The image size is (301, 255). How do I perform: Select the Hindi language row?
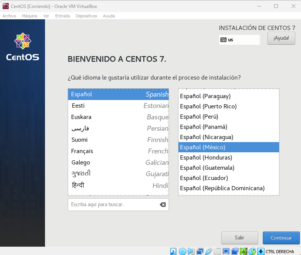tap(118, 185)
